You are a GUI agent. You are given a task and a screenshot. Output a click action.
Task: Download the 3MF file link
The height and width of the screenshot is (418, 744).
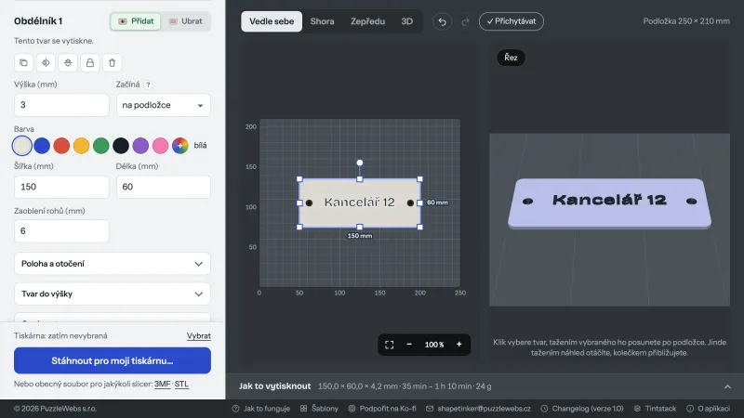(x=162, y=384)
